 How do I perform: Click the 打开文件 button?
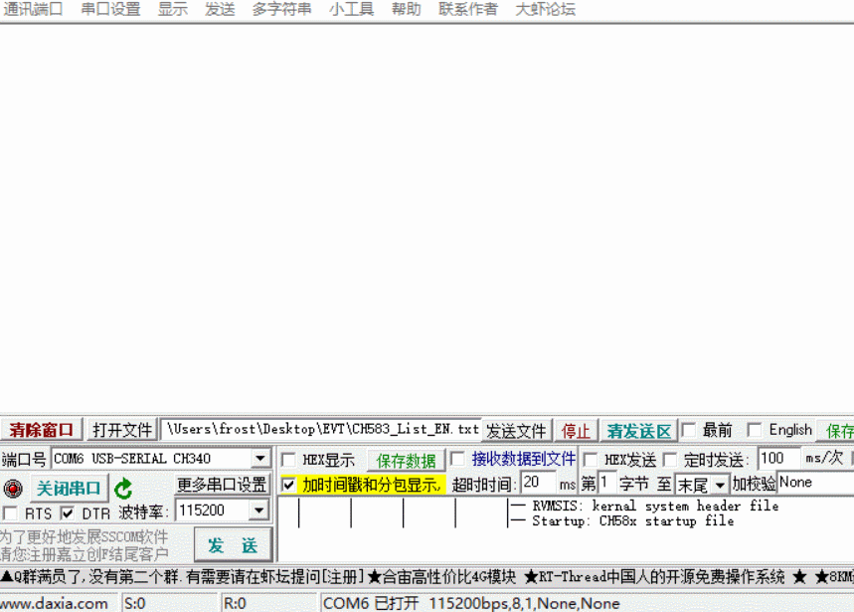coord(122,430)
